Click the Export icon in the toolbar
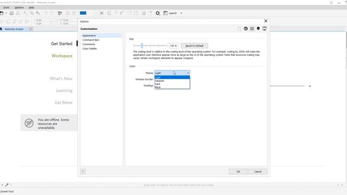This screenshot has width=347, height=195. [x=74, y=13]
